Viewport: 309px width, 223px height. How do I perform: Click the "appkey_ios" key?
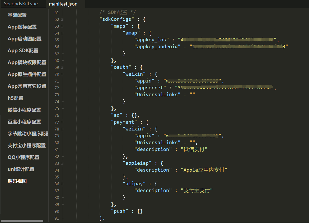[152, 40]
